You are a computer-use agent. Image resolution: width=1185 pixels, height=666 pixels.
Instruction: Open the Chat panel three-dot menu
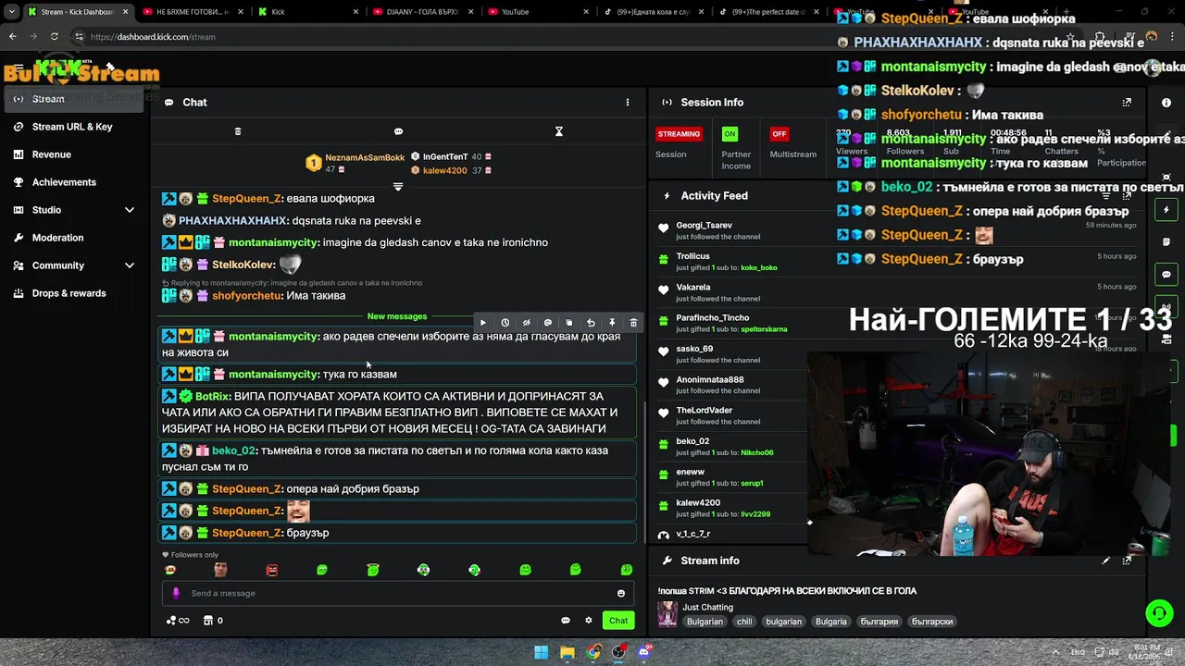tap(627, 103)
